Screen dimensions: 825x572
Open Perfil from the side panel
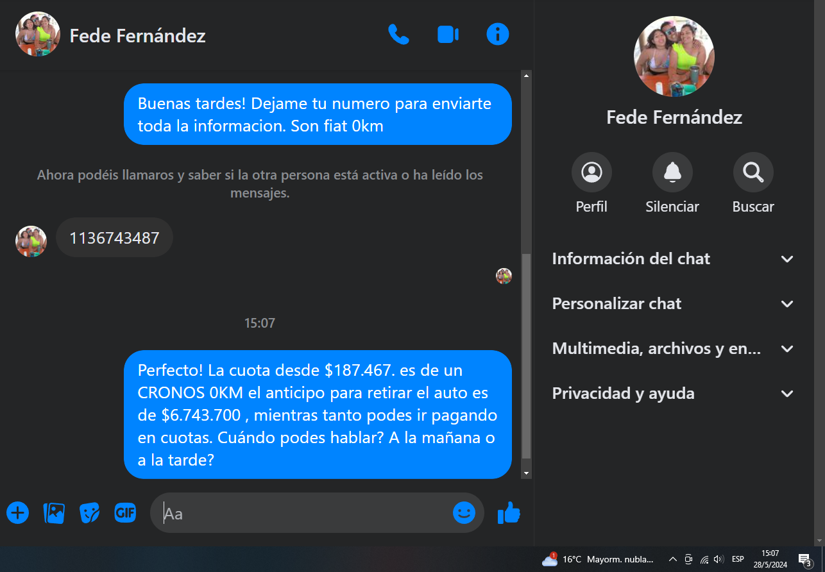pyautogui.click(x=591, y=184)
